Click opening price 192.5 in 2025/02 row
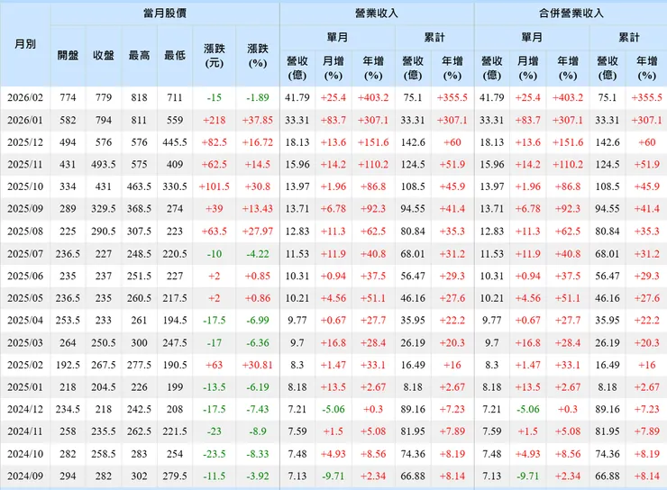Viewport: 667px width, 490px height. click(x=68, y=365)
